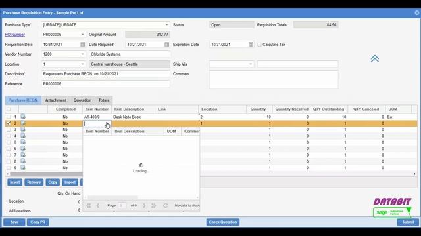Go to next page in item lookup
Screen dimensions: 421x236
coord(144,205)
